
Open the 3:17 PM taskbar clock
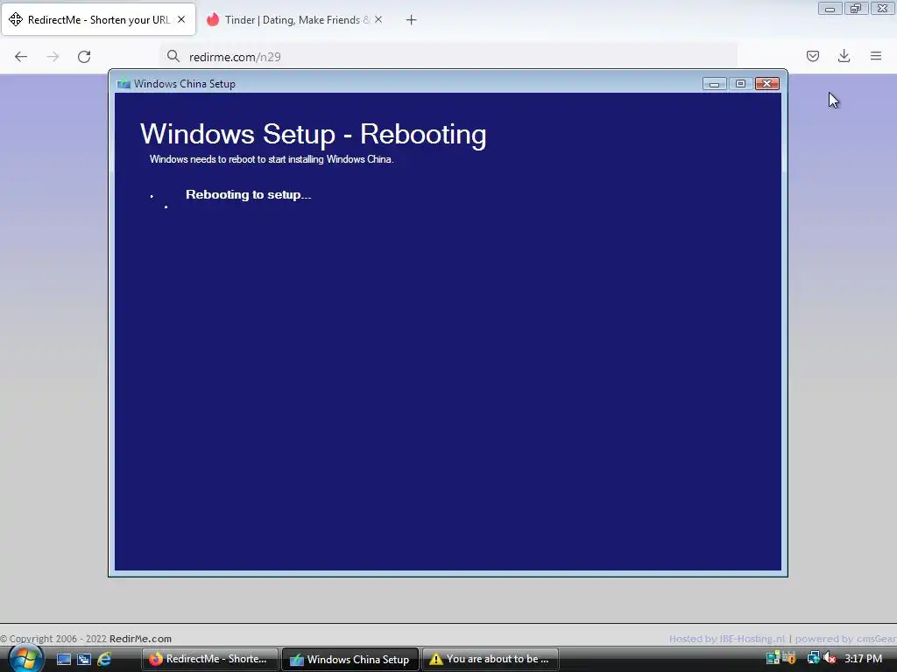[x=863, y=659]
